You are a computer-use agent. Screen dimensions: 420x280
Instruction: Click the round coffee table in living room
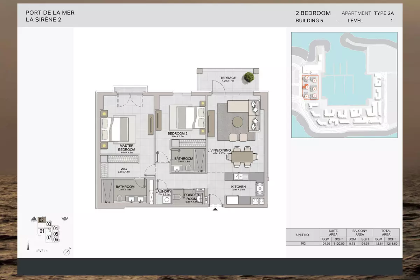[238, 121]
